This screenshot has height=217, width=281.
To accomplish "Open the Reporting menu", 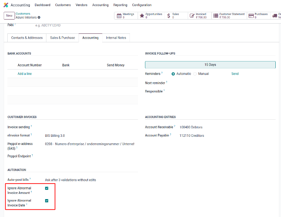I will [120, 5].
